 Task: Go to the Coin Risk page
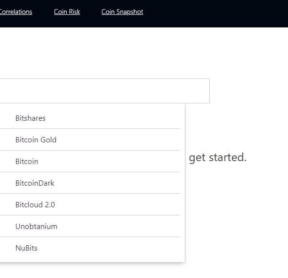[x=67, y=12]
